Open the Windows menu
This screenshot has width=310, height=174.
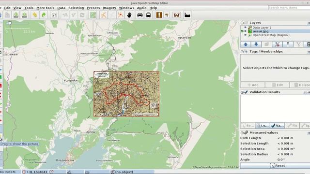[x=126, y=8]
